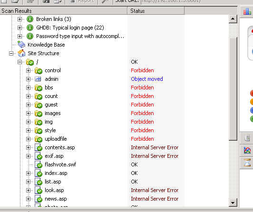Click the images folder icon

39,113
